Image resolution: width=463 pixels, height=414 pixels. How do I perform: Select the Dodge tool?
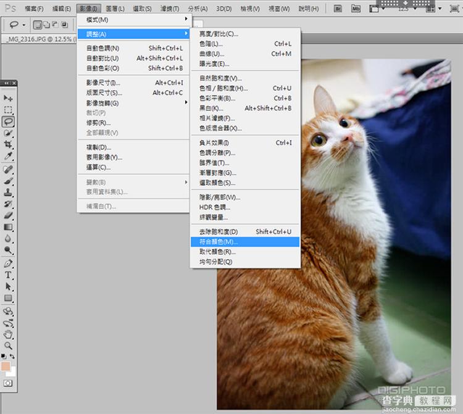pos(8,250)
